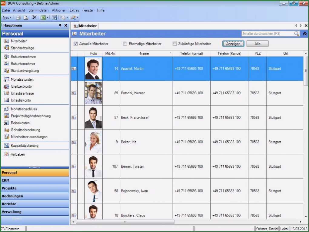309x232 pixels.
Task: Click the delete X toolbar icon
Action: click(x=34, y=18)
